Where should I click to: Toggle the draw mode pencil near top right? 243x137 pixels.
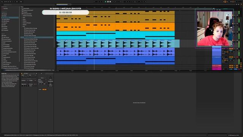pos(223,2)
